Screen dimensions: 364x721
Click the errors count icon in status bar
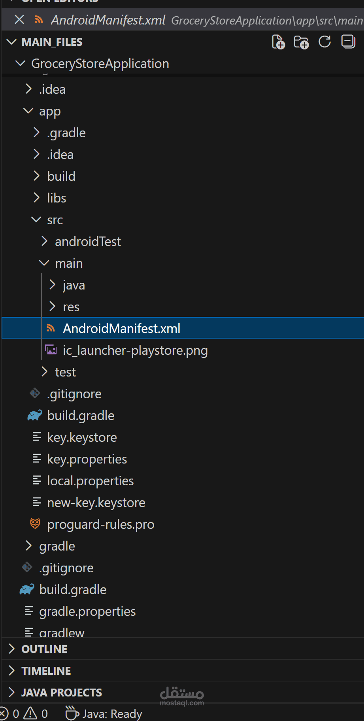4,713
